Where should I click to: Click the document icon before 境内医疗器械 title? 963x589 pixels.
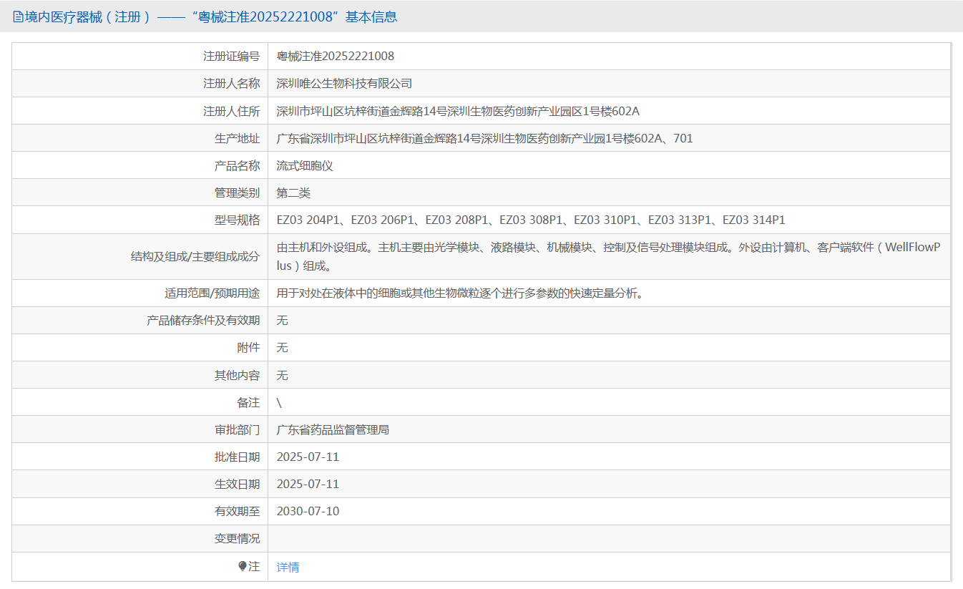click(x=18, y=16)
